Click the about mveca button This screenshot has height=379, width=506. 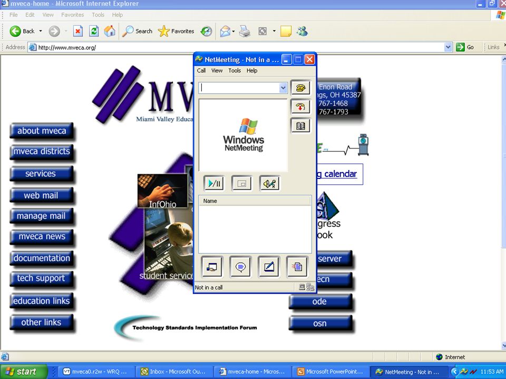pyautogui.click(x=42, y=131)
